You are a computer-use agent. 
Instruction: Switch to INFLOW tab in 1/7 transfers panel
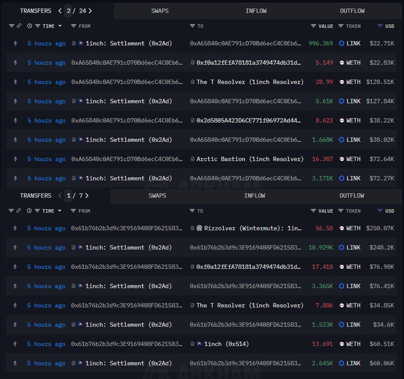(x=255, y=196)
